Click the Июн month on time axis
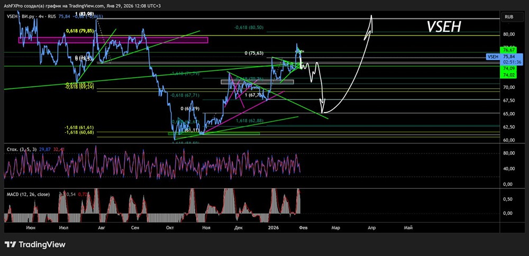The width and height of the screenshot is (529, 256). pos(30,227)
